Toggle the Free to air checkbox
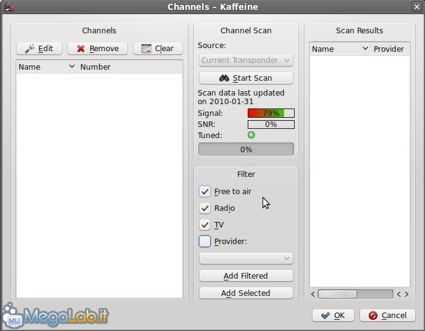This screenshot has height=331, width=425. (x=204, y=192)
